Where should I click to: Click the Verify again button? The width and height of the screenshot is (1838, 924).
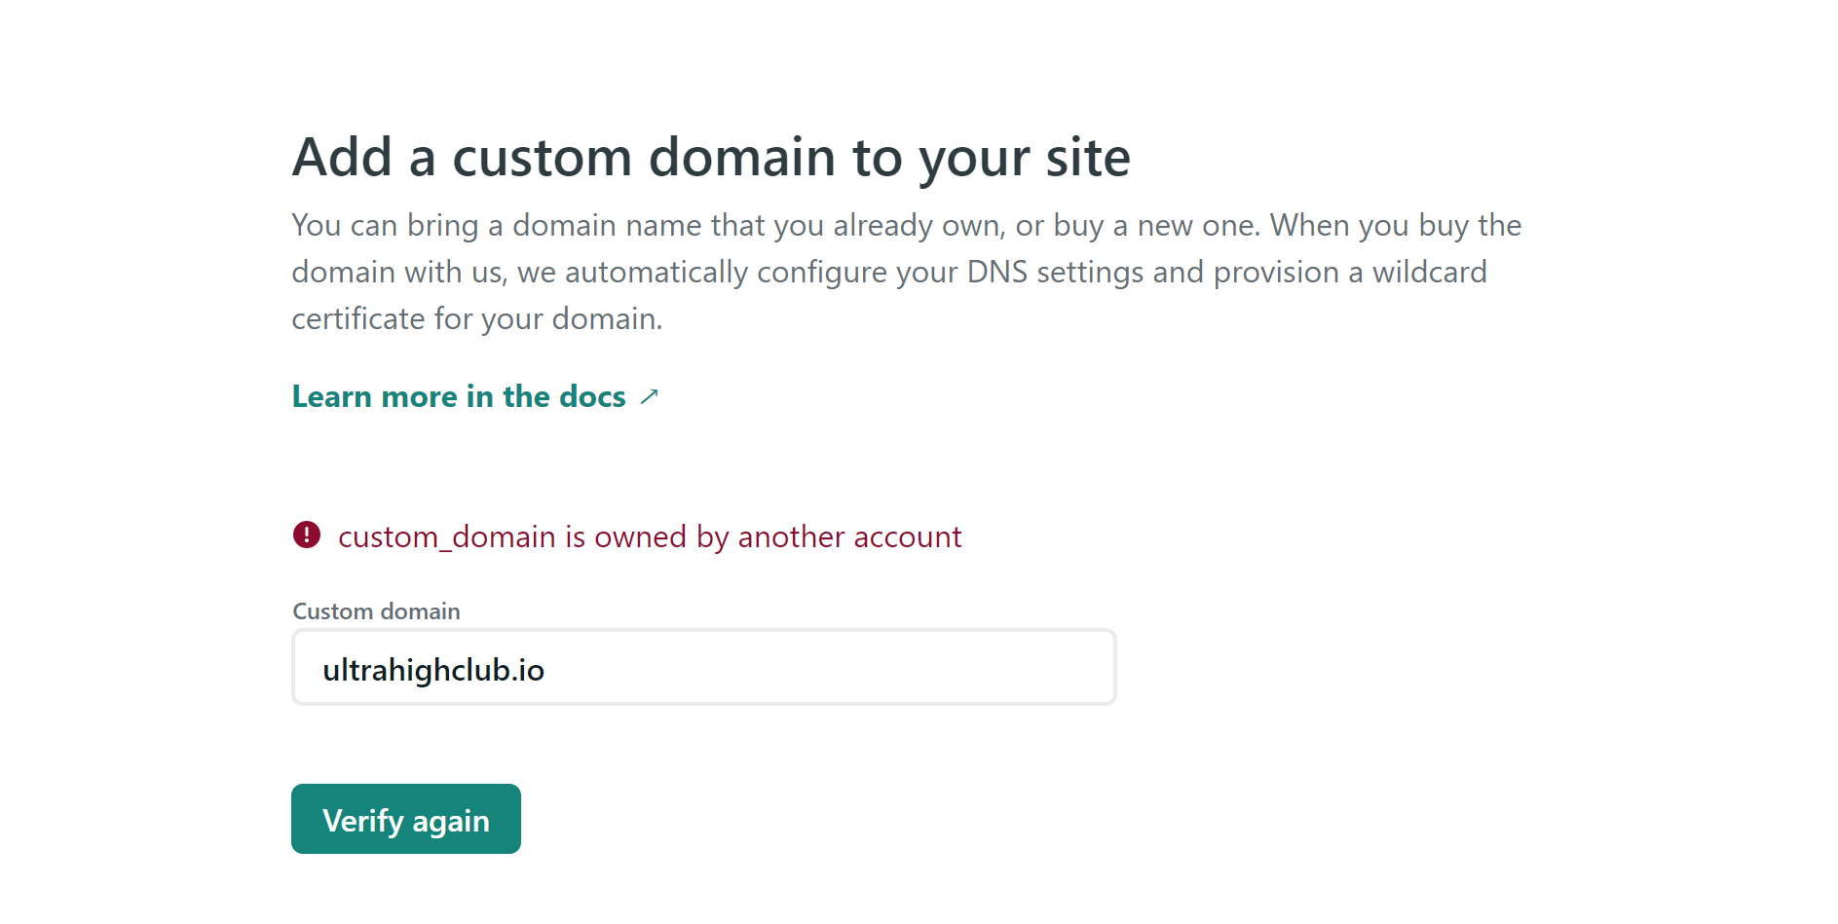(x=406, y=819)
